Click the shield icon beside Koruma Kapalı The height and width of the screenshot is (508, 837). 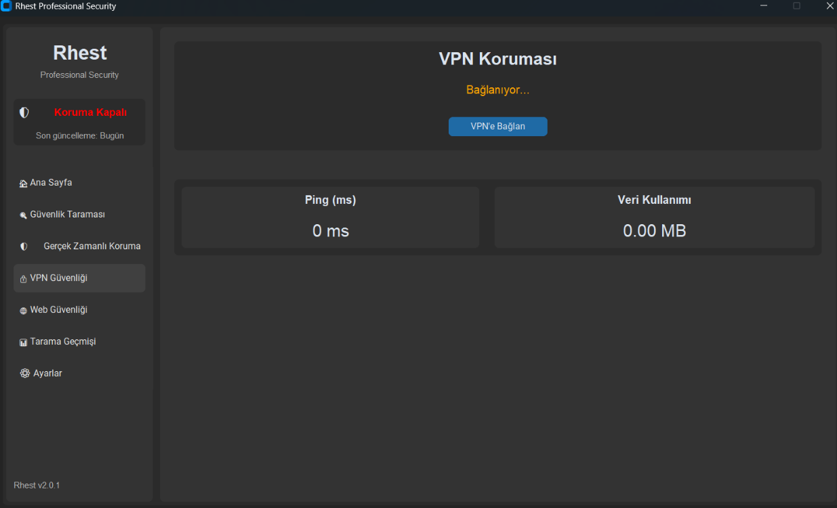click(x=24, y=112)
